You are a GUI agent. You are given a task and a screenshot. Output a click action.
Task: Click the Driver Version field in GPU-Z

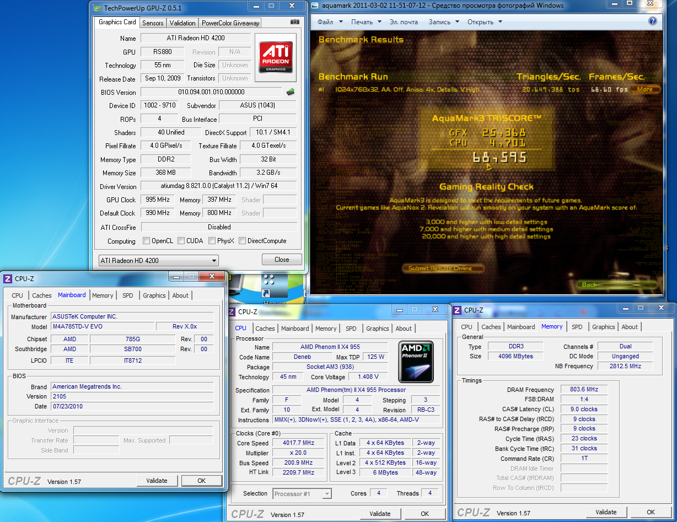pos(219,186)
